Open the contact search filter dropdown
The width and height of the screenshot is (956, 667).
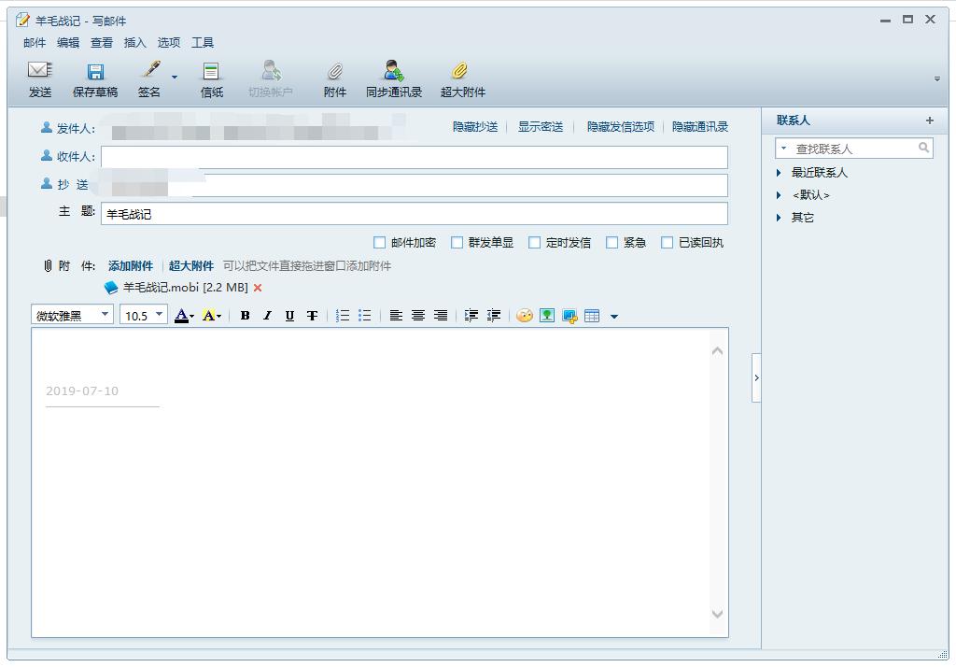[x=783, y=149]
